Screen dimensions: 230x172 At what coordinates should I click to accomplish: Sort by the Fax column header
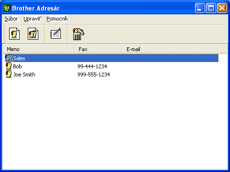click(x=98, y=49)
